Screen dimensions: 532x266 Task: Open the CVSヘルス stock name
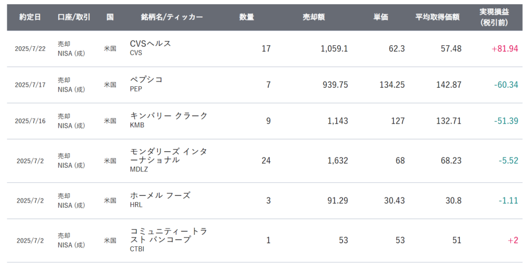coord(150,44)
